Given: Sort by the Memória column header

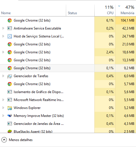Looking at the screenshot, I should click(x=126, y=10).
